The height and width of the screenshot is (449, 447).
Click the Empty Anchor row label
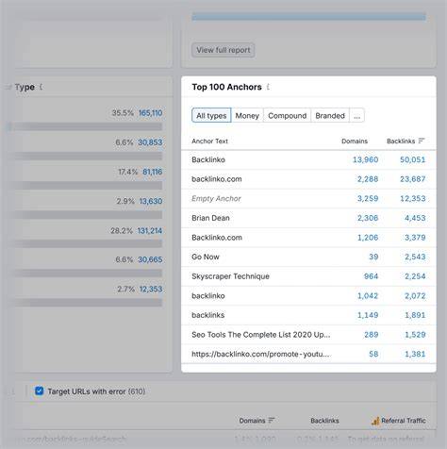(216, 199)
